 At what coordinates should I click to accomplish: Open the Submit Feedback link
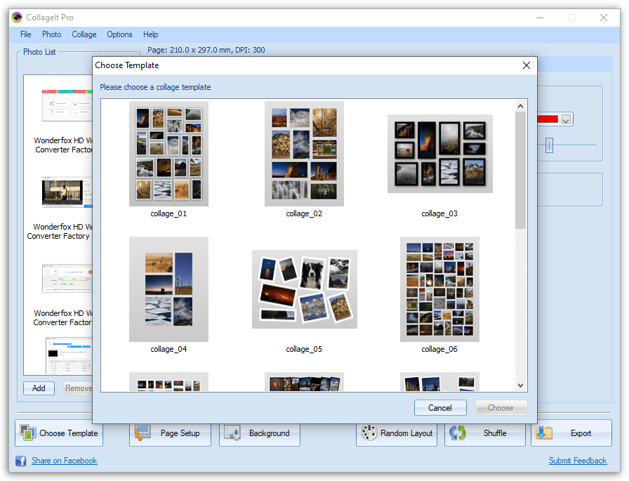tap(577, 461)
